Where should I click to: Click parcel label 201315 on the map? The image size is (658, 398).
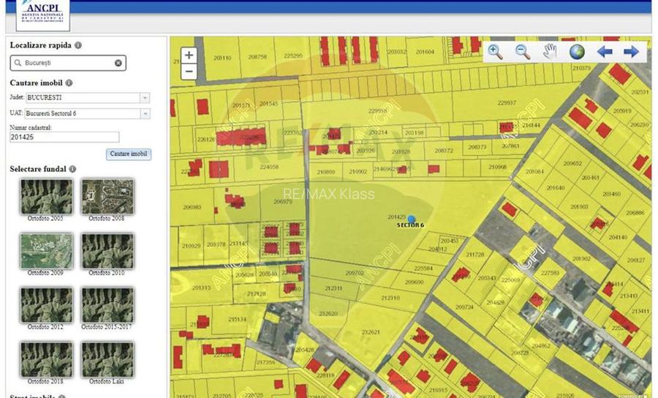(202, 288)
